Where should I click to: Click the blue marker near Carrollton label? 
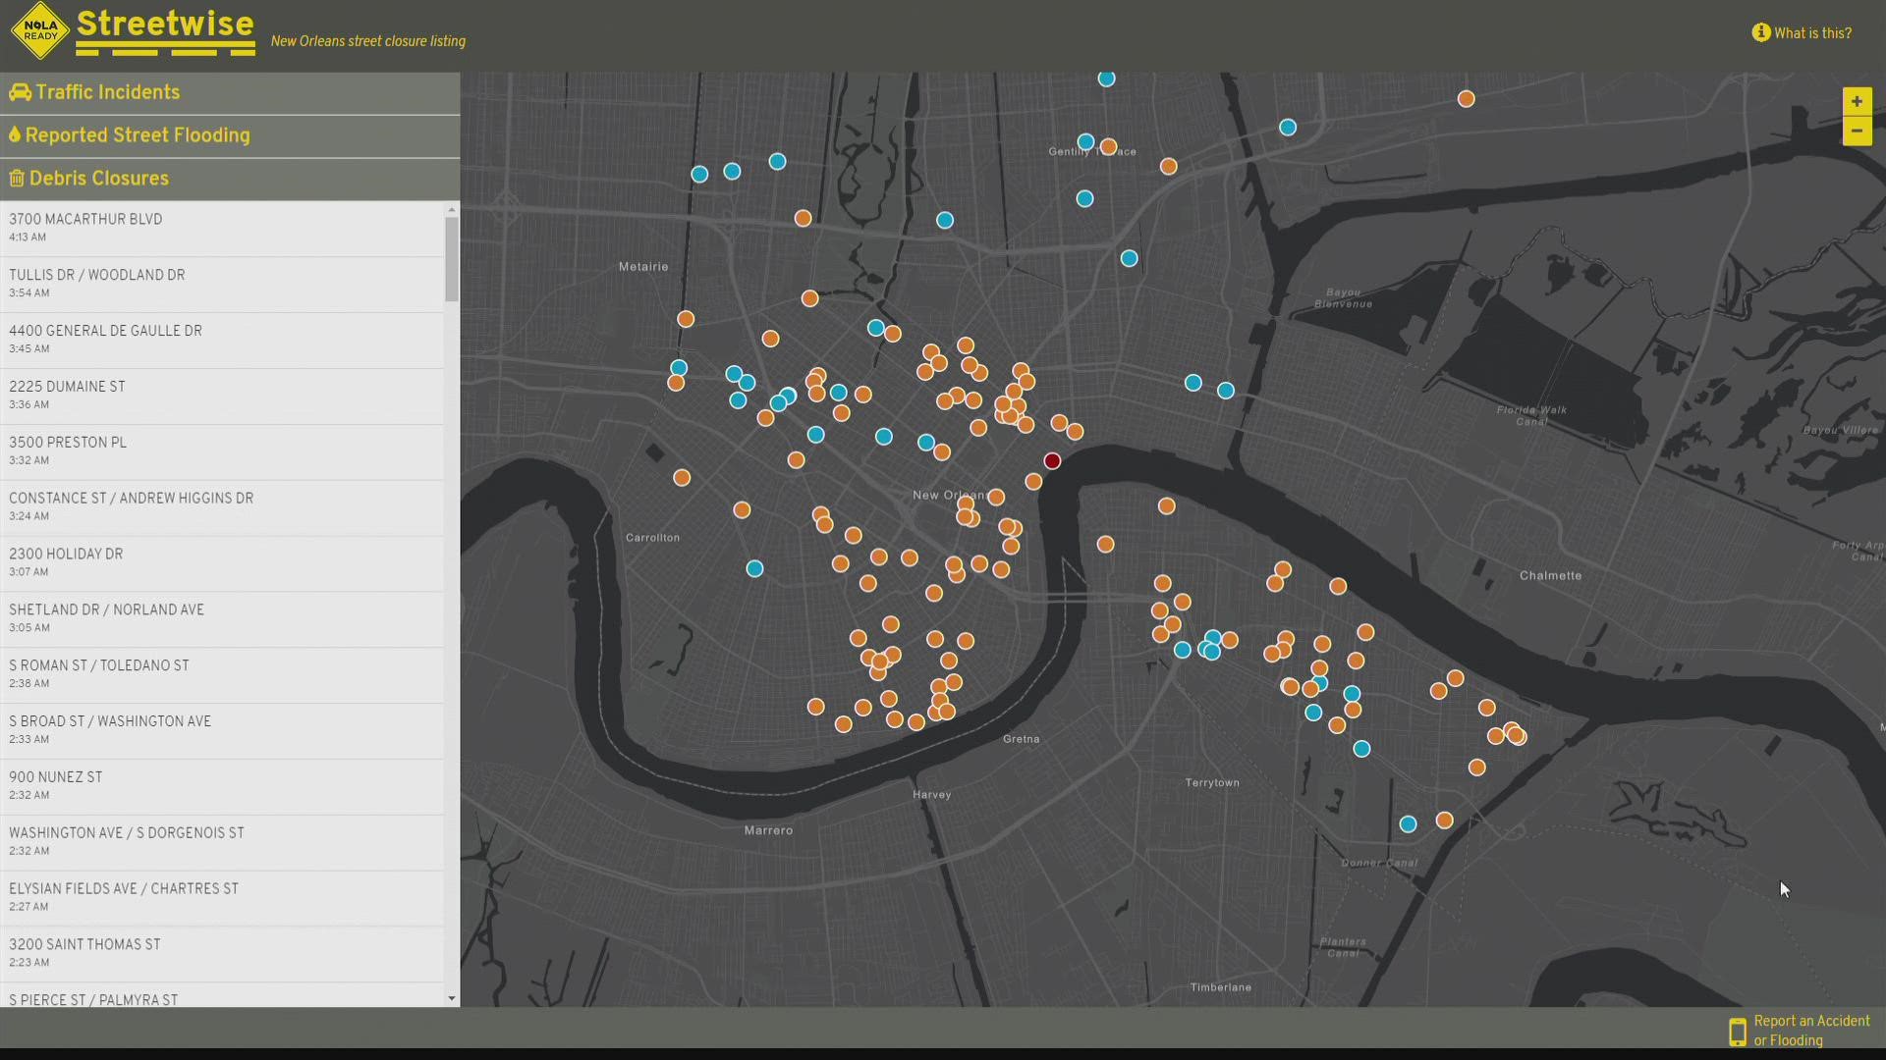[x=754, y=569]
